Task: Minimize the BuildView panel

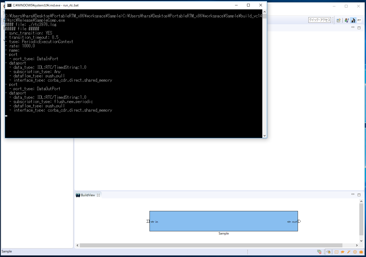Action: click(353, 195)
